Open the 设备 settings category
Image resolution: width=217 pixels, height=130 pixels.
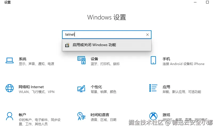tap(99, 61)
